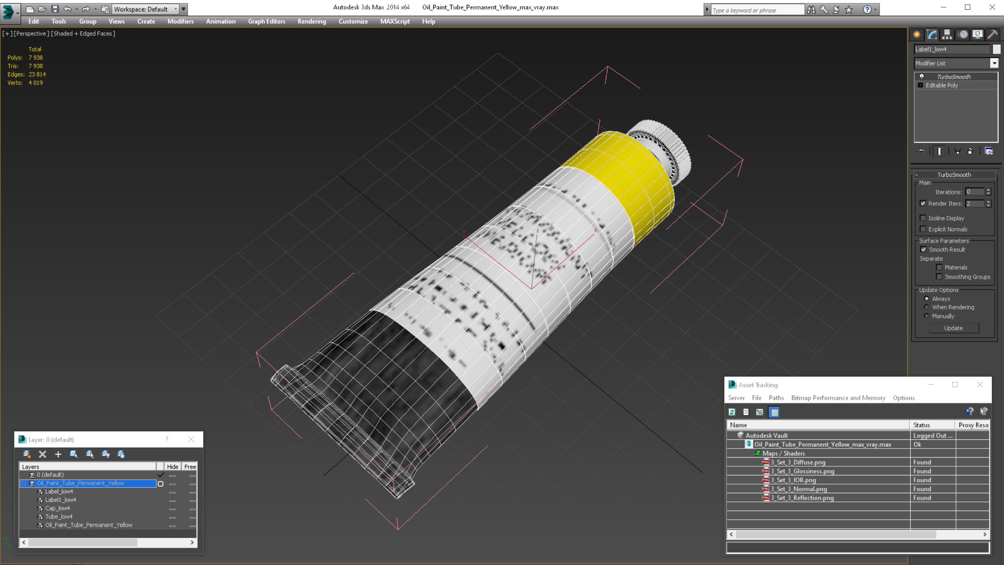Click Create New Layer icon in Layer dialog
Viewport: 1004px width, 565px height.
click(26, 454)
